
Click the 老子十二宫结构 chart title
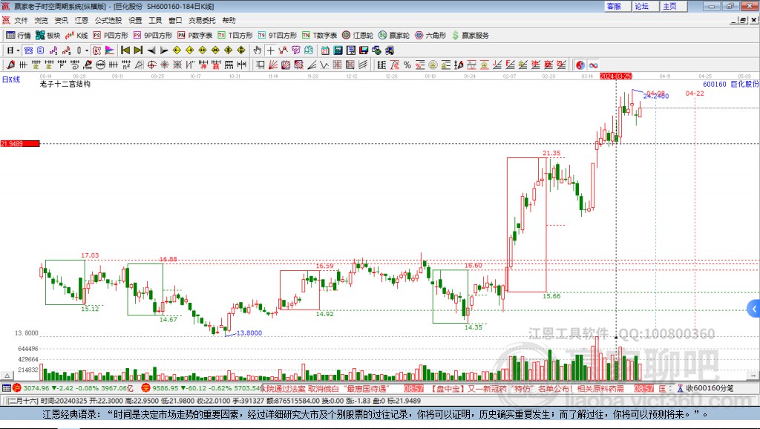click(65, 84)
